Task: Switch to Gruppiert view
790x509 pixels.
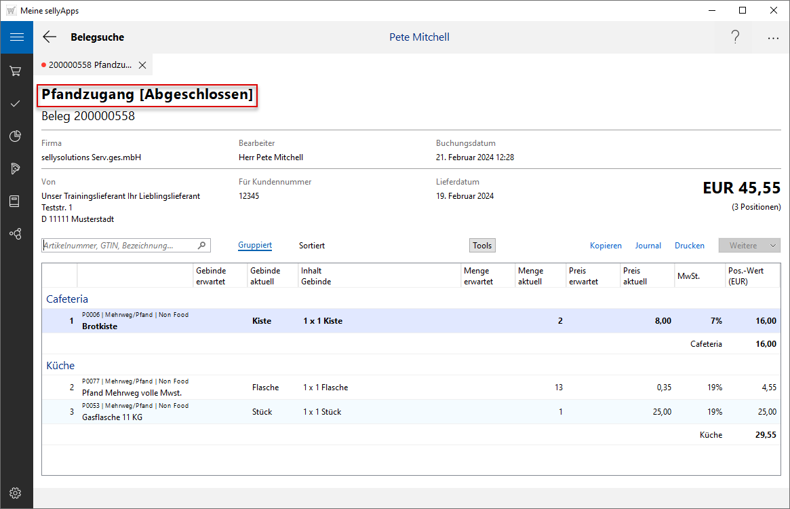Action: pos(255,246)
